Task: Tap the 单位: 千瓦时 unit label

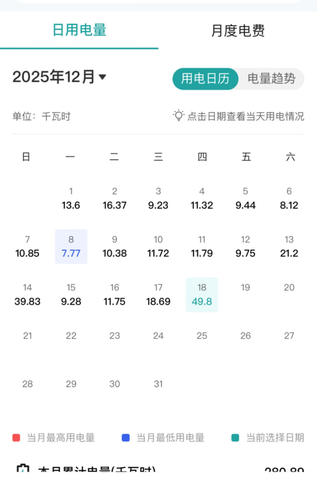Action: tap(41, 116)
